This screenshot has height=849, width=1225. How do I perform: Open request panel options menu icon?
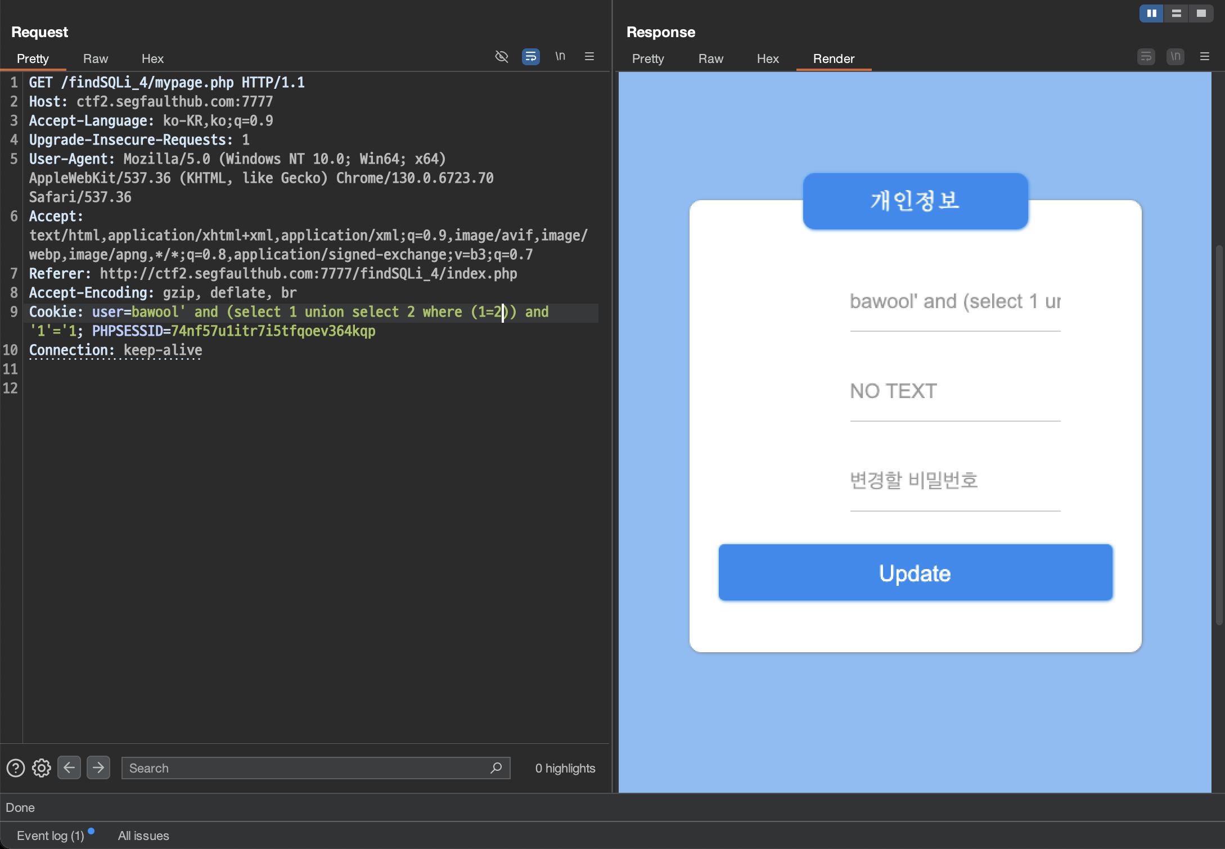point(589,56)
